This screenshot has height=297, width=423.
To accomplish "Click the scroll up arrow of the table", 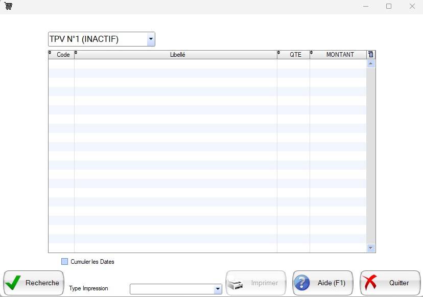I will [371, 64].
